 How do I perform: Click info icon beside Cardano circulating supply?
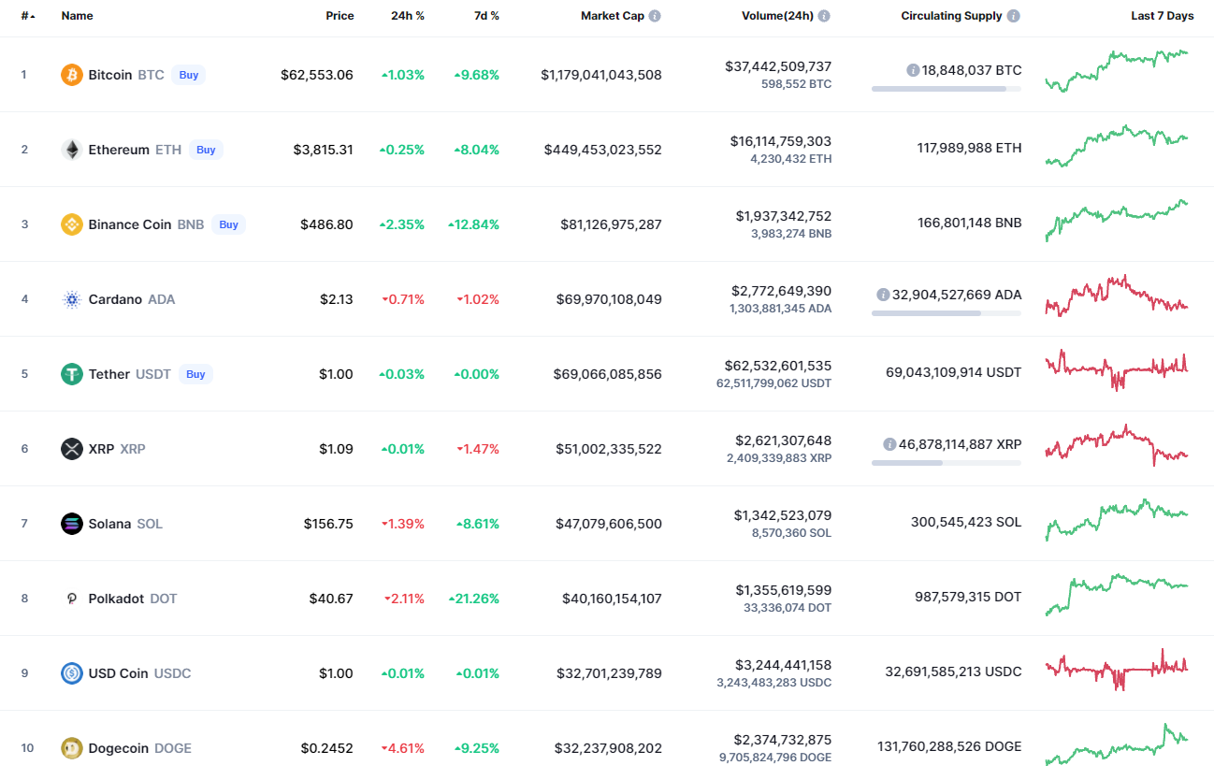pyautogui.click(x=883, y=295)
